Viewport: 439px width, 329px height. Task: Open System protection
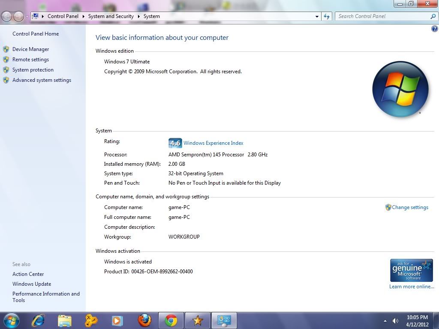click(x=33, y=70)
